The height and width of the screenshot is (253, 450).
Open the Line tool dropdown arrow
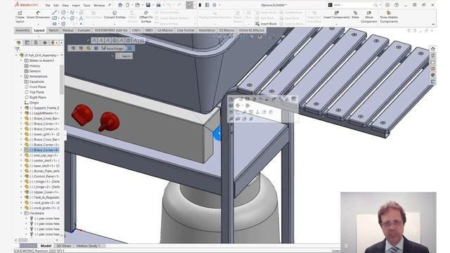58,13
